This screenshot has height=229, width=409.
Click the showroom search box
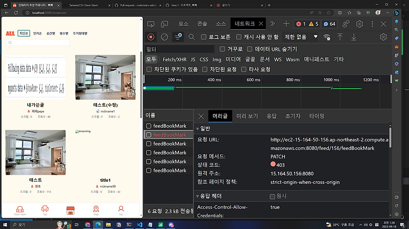click(x=38, y=42)
